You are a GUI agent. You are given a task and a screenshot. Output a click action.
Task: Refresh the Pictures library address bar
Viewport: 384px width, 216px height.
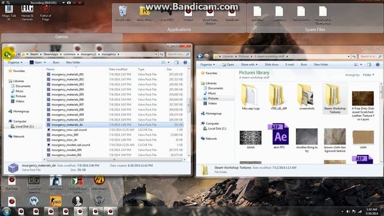click(x=354, y=56)
